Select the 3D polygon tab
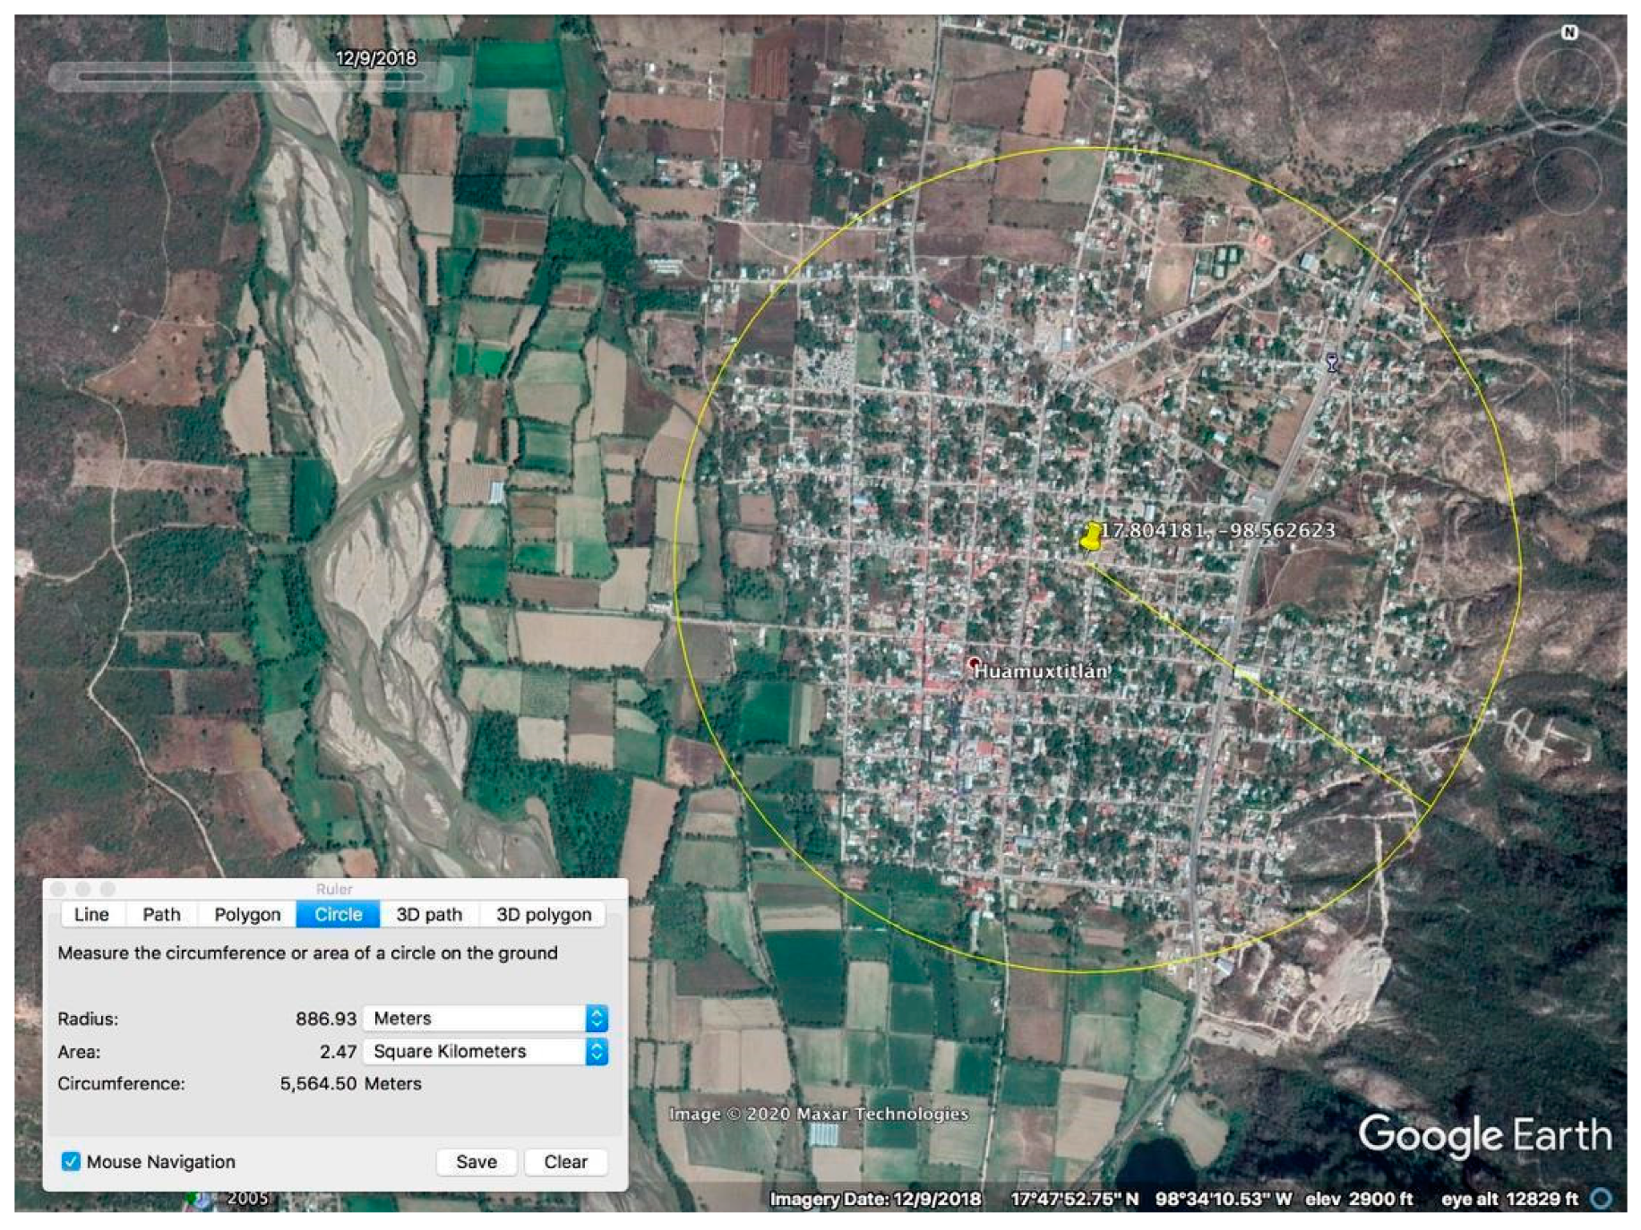Screen dimensions: 1641x1230 pos(544,914)
